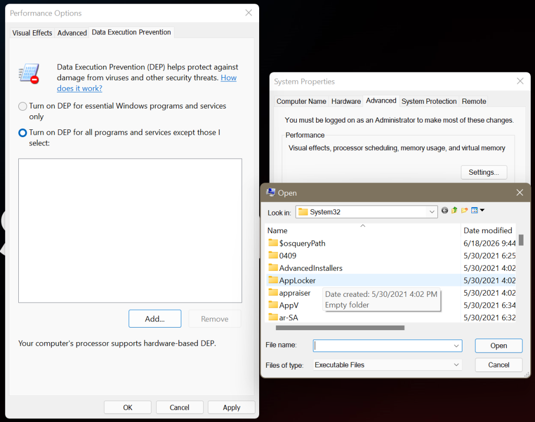Click the DEP shield icon in Performance Options

29,74
